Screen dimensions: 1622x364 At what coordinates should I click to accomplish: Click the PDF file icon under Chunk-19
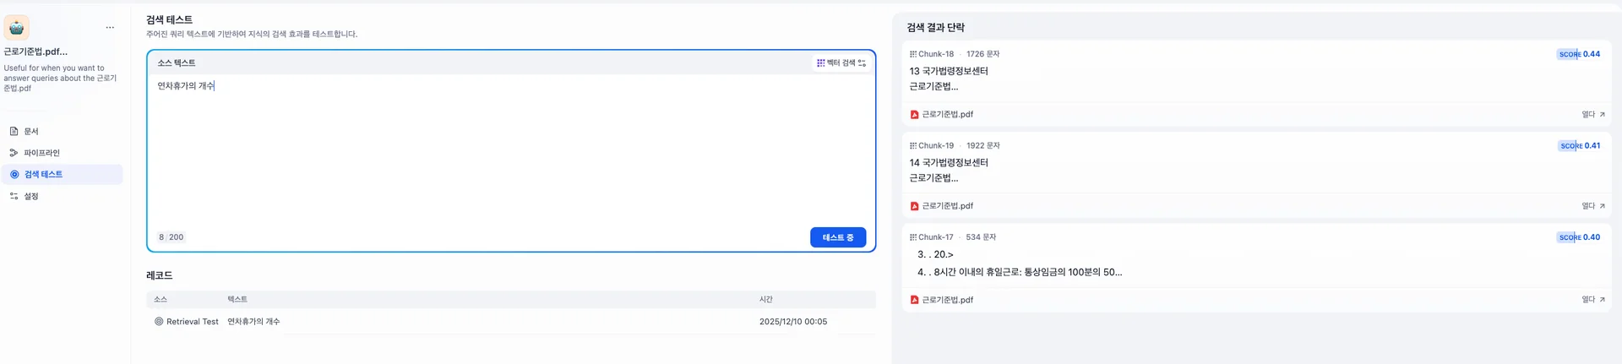point(914,206)
